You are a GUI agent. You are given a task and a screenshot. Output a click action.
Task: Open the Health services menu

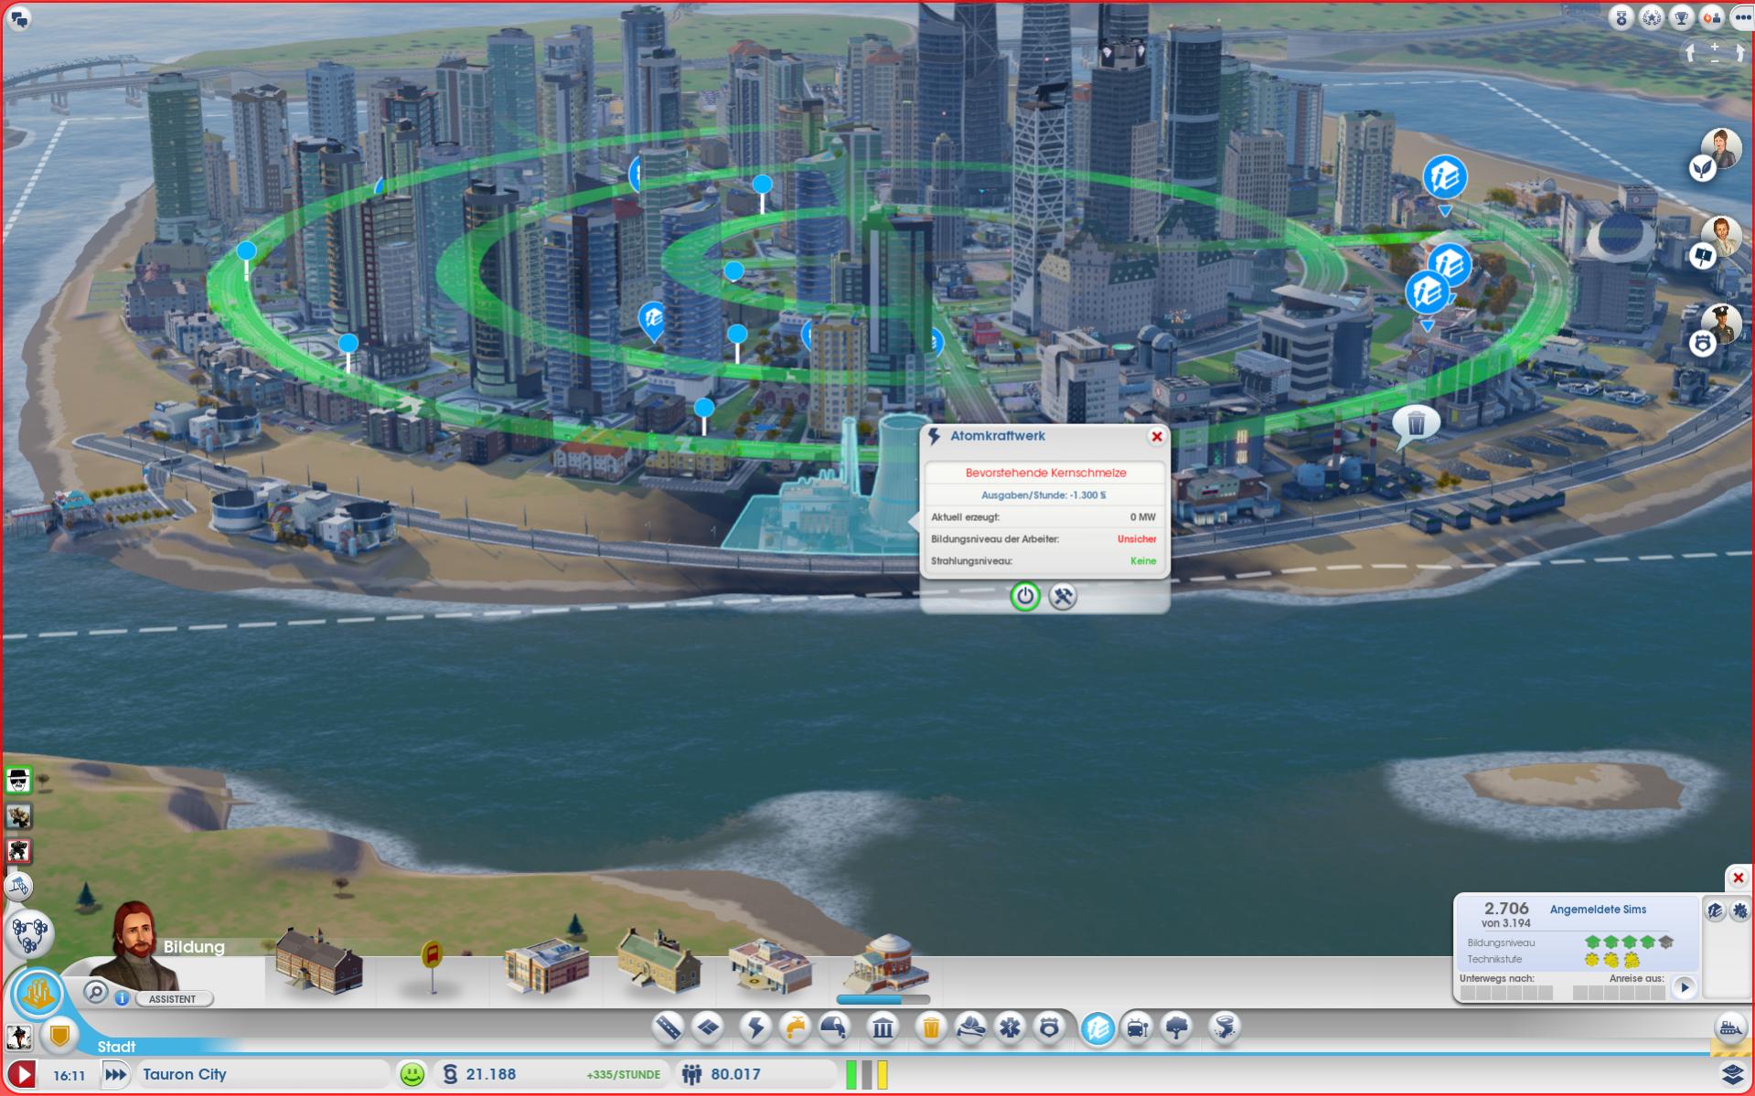pos(1010,1028)
